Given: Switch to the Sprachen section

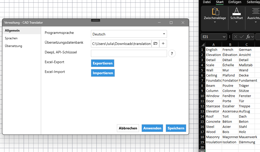Looking at the screenshot, I should click(x=22, y=38).
